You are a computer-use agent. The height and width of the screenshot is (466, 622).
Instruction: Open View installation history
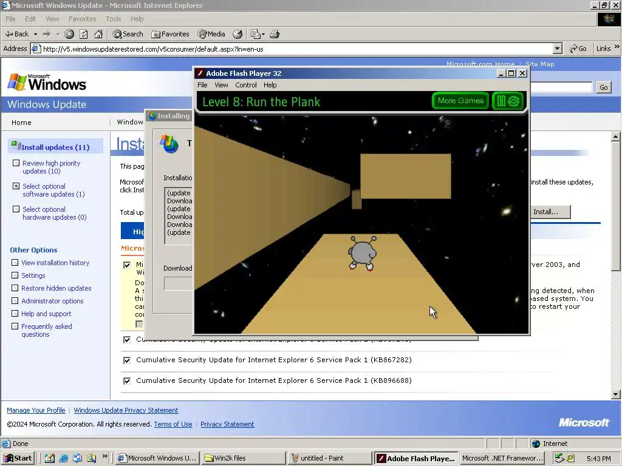click(55, 262)
